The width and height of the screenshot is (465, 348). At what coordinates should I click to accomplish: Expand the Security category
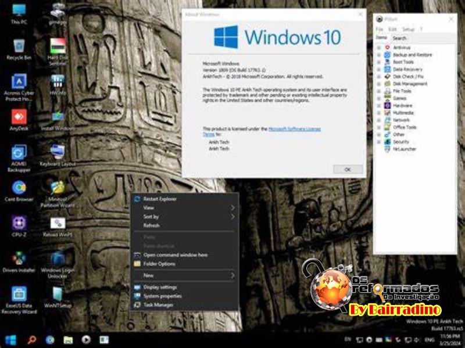tap(379, 142)
